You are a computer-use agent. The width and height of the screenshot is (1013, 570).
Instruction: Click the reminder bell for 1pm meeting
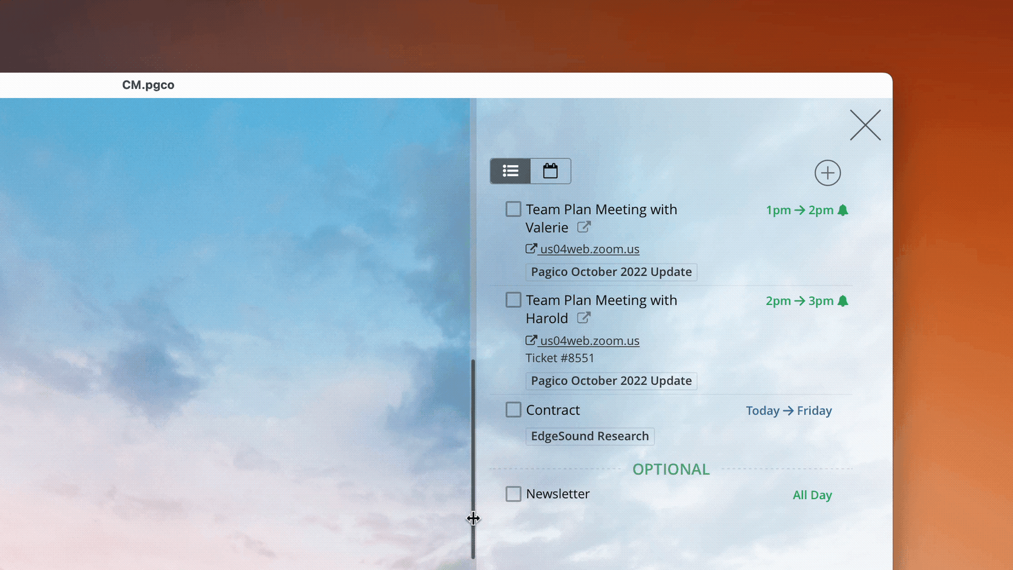(x=843, y=210)
